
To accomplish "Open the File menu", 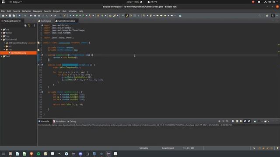I will coord(3,11).
